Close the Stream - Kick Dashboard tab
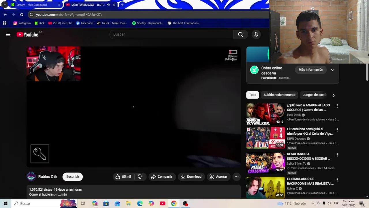Image resolution: width=369 pixels, height=208 pixels. point(59,5)
